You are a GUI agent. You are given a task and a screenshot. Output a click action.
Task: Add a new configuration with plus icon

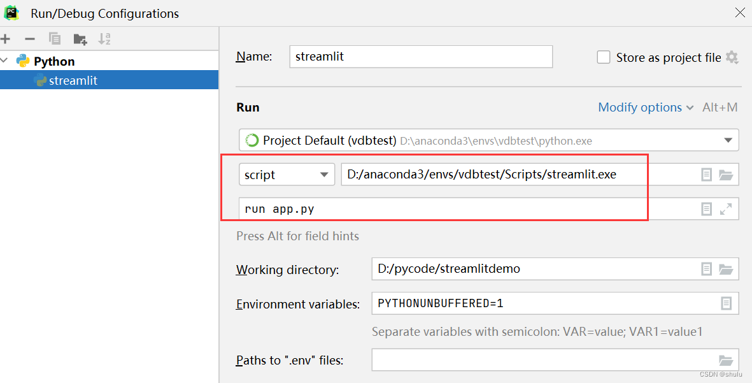pyautogui.click(x=5, y=39)
